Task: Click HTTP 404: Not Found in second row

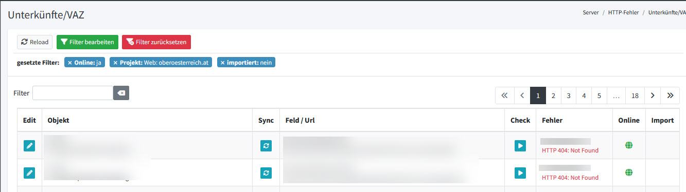Action: (x=570, y=178)
